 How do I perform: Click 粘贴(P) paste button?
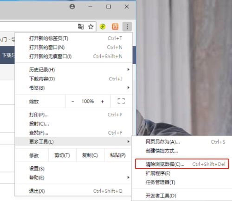[118, 155]
